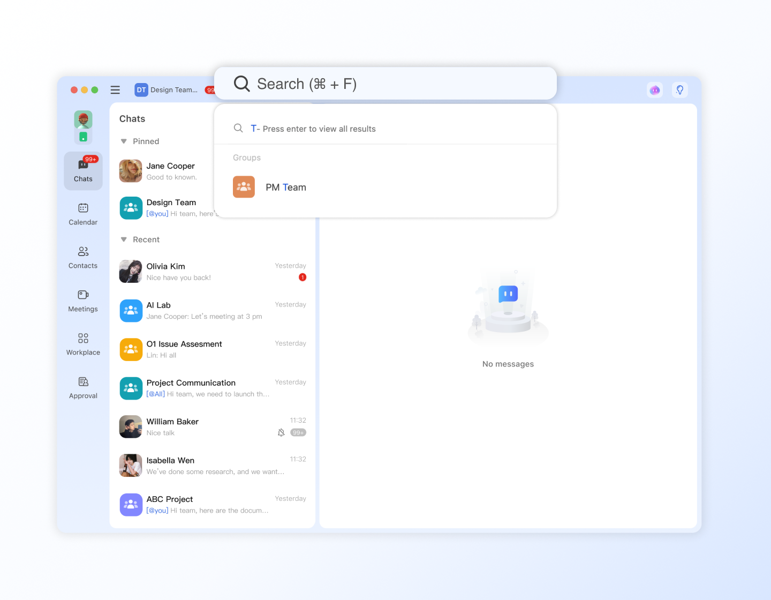
Task: Collapse the Pinned chats section
Action: [124, 141]
